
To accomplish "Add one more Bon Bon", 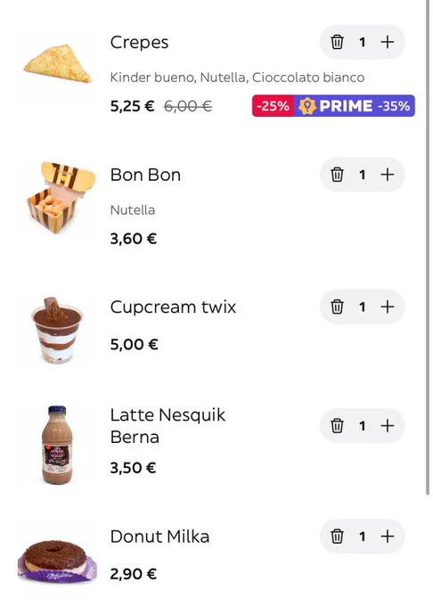I will coord(388,175).
